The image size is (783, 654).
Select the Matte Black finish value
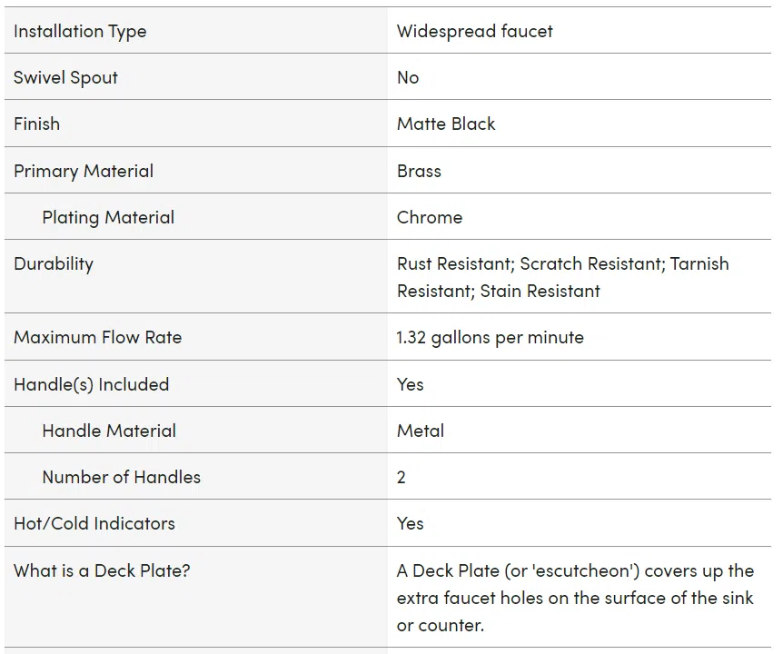coord(446,124)
